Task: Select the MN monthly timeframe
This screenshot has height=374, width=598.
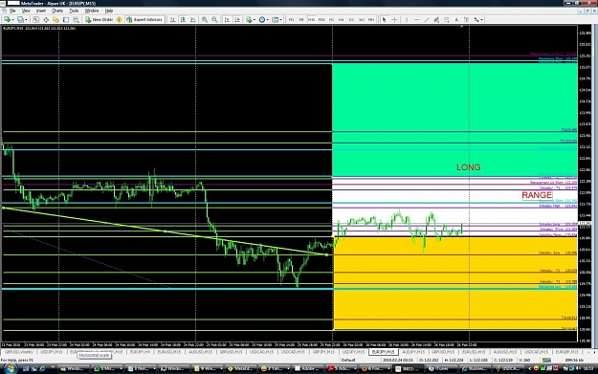Action: point(371,19)
